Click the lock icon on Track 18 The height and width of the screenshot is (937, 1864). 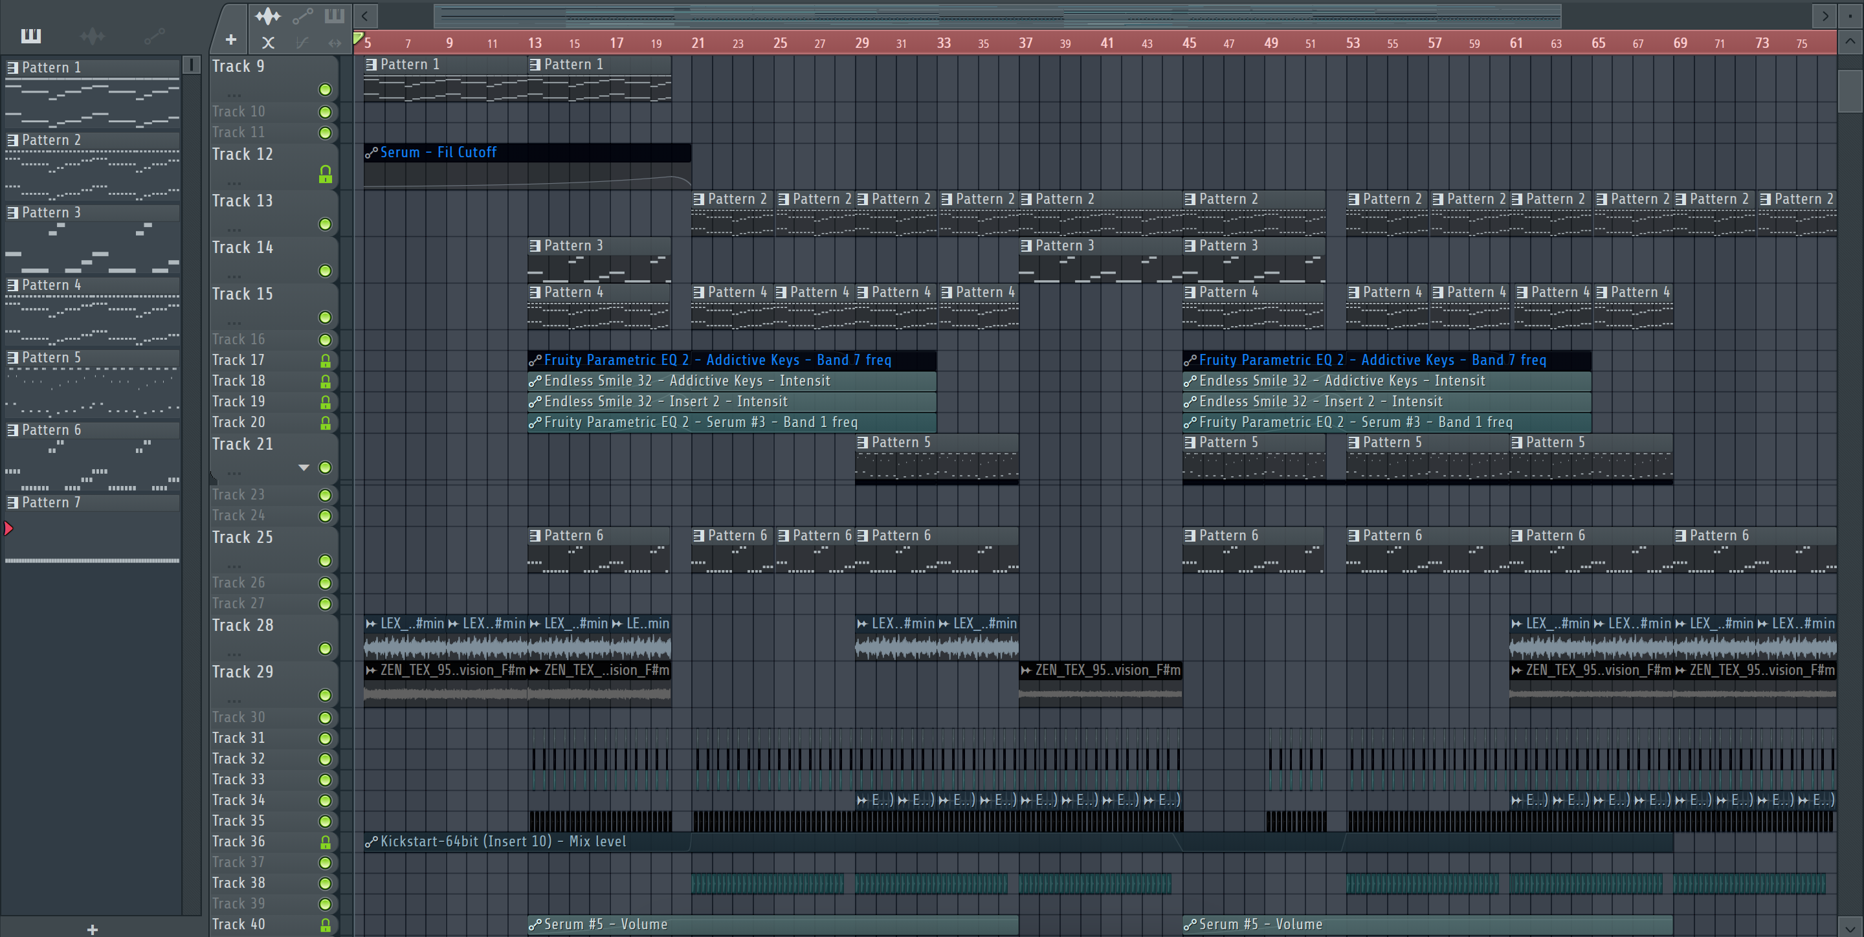pyautogui.click(x=326, y=381)
